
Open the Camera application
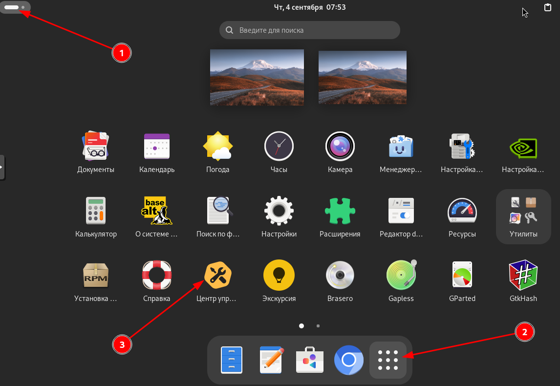click(x=340, y=146)
